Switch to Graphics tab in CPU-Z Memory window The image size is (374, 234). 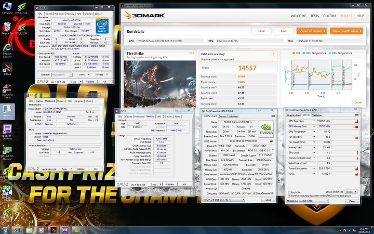(x=168, y=116)
